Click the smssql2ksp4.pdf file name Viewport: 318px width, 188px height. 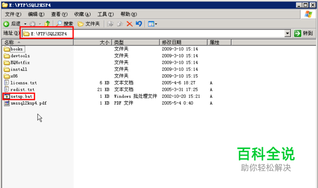[28, 103]
